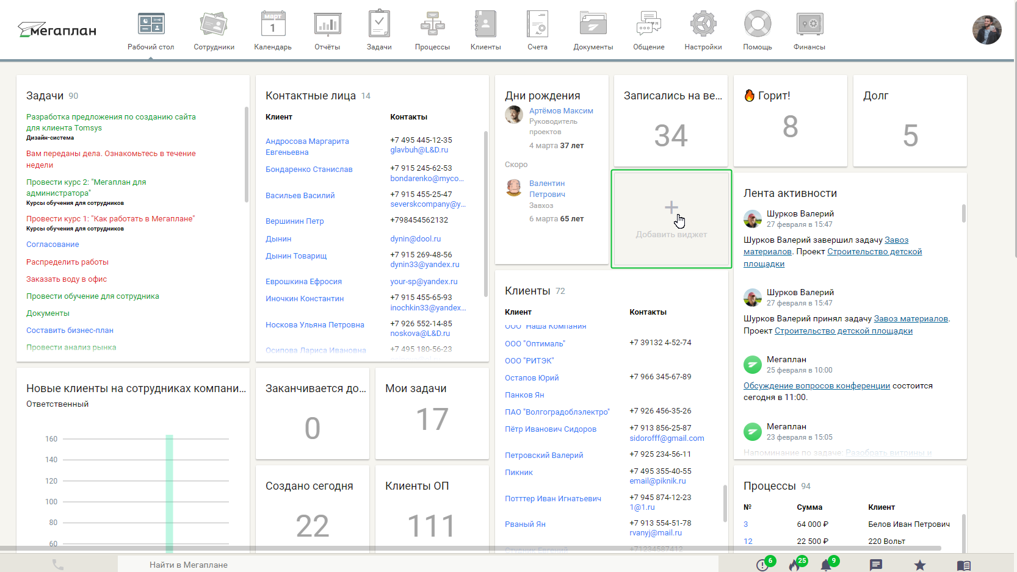
Task: Open the Клиенты section icon
Action: (x=485, y=24)
